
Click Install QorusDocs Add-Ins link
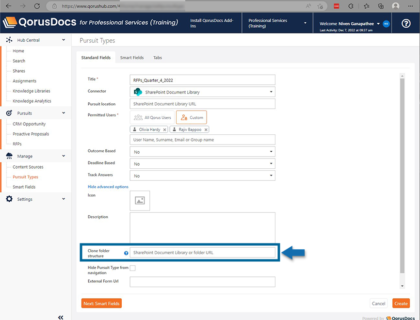tap(211, 23)
